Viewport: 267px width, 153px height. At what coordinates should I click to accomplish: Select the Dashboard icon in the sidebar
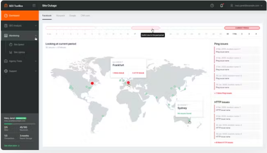pyautogui.click(x=6, y=16)
